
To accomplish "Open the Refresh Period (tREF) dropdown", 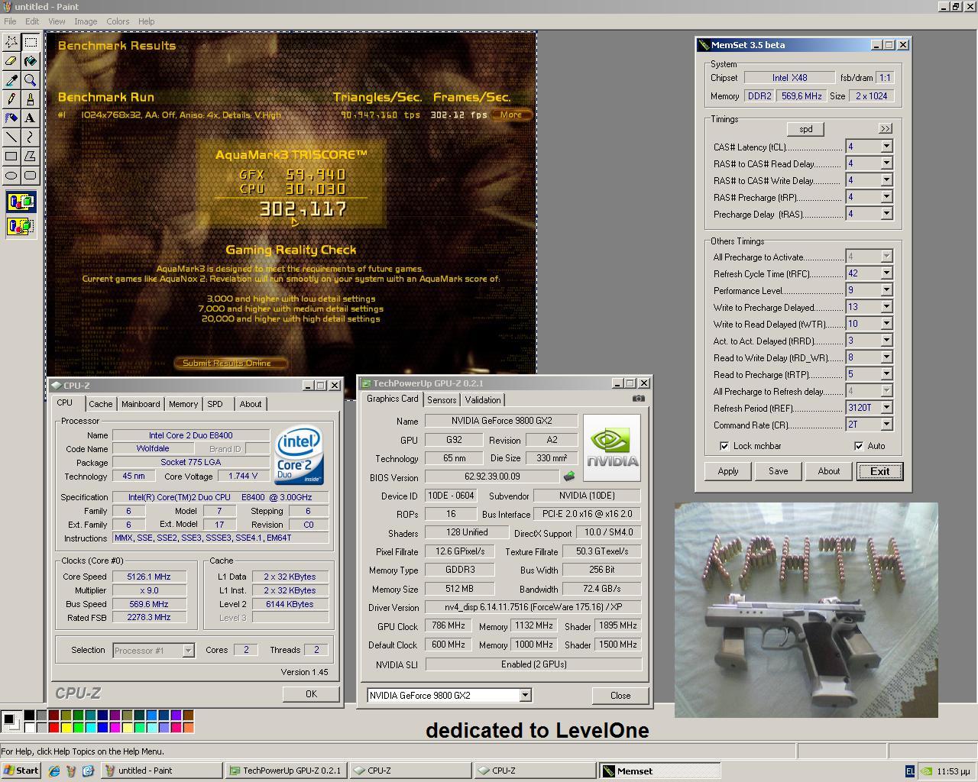I will 886,408.
